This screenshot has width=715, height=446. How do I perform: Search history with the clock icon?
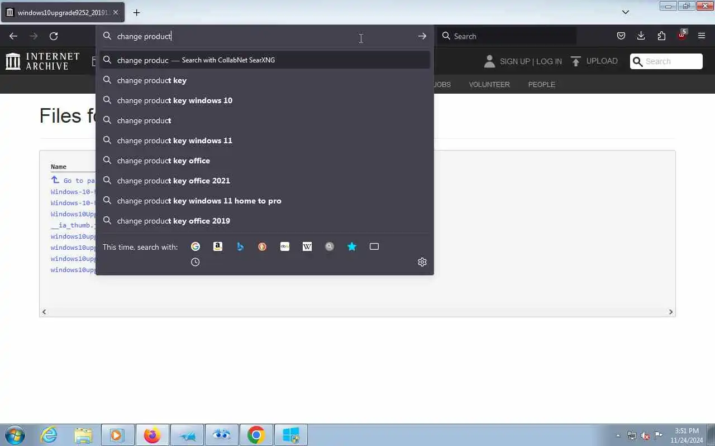click(196, 262)
